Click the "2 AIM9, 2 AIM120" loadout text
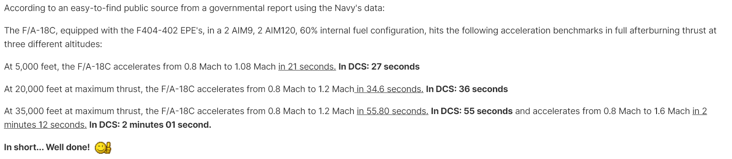Screen dimensions: 732x159 click(257, 30)
